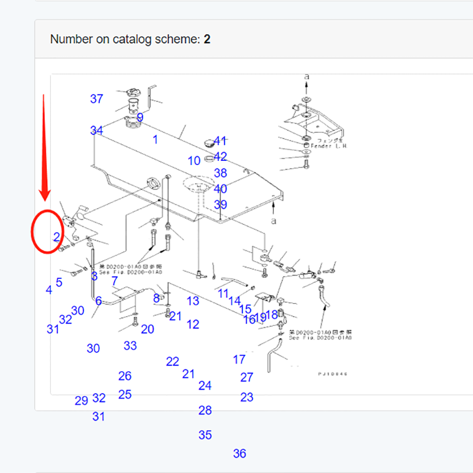Open part number 5 label

tap(59, 283)
